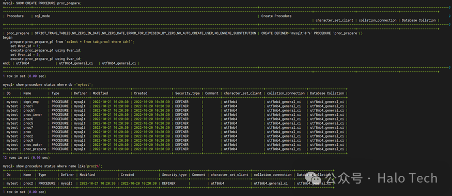Viewport: 452px width, 196px height.
Task: Click the Modified timestamp in the dept_emp row
Action: (111, 102)
